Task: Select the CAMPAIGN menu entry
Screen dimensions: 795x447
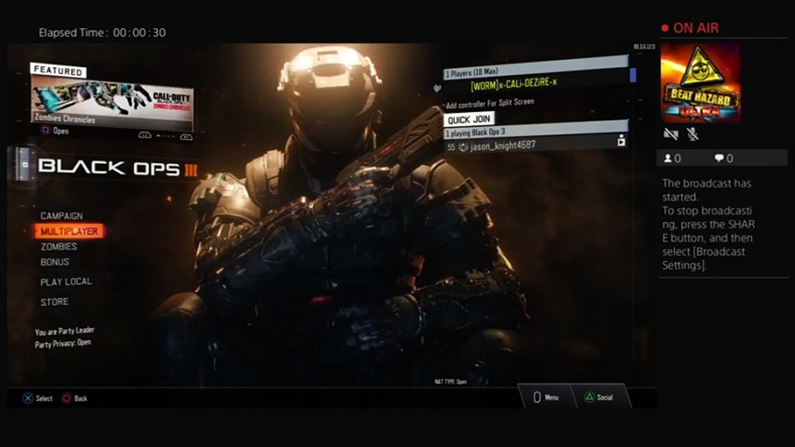Action: [62, 216]
